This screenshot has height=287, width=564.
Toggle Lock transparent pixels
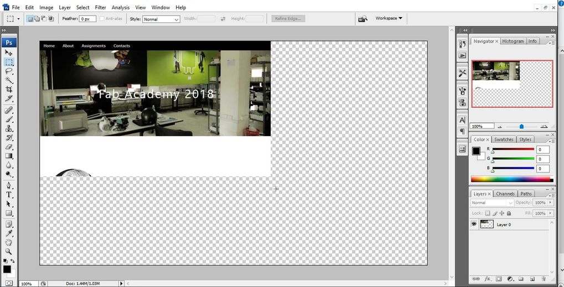point(488,213)
